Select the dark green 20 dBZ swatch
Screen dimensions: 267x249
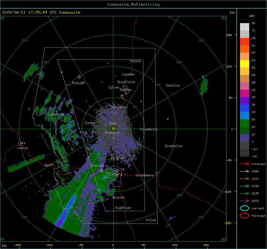coord(244,130)
